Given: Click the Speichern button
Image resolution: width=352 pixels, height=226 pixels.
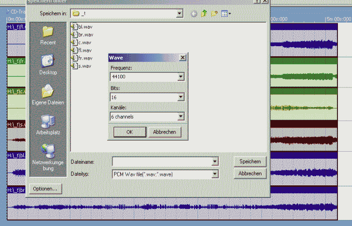Looking at the screenshot, I should click(249, 161).
